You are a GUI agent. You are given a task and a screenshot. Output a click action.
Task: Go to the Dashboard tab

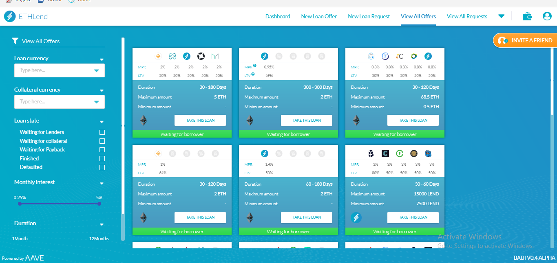pyautogui.click(x=278, y=17)
